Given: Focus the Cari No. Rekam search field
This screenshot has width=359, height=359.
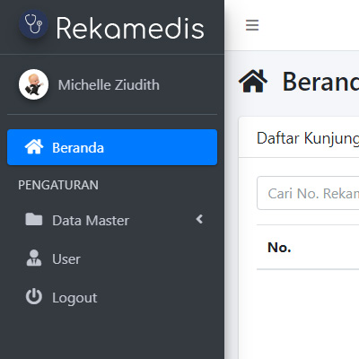Looking at the screenshot, I should pos(308,193).
